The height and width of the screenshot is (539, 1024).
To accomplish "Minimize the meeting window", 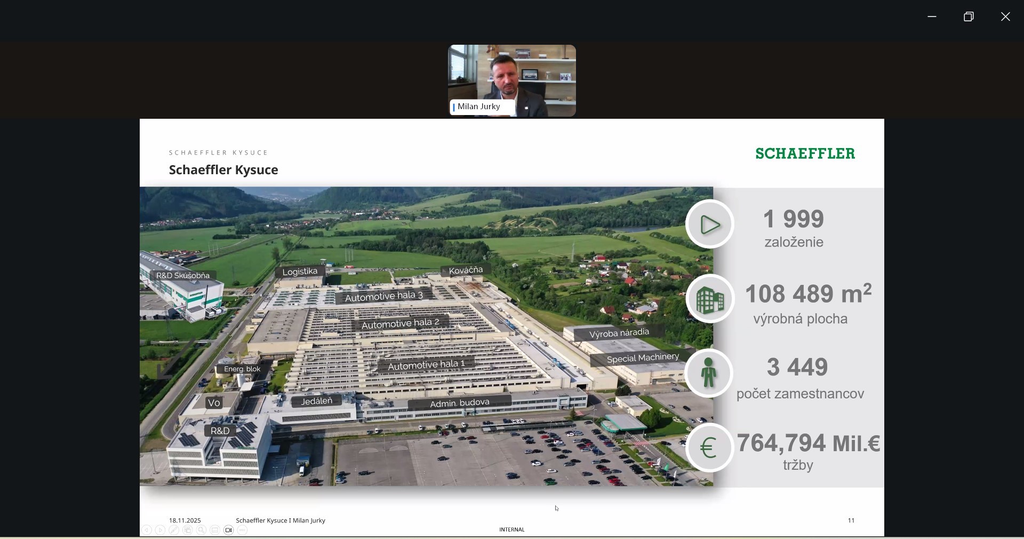I will point(932,17).
